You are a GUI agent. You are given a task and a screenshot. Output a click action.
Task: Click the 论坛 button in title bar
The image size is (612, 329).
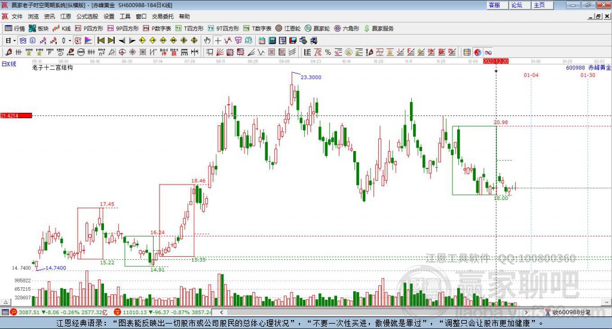(x=519, y=5)
